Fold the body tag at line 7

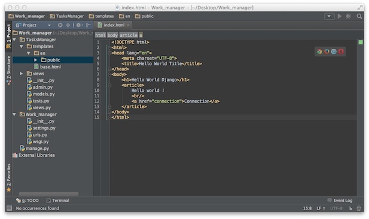[x=109, y=75]
